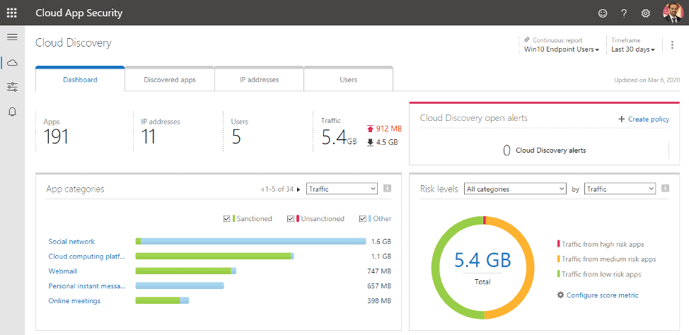Image resolution: width=689 pixels, height=335 pixels.
Task: Open the Cloud computing platf... category link
Action: [x=86, y=257]
